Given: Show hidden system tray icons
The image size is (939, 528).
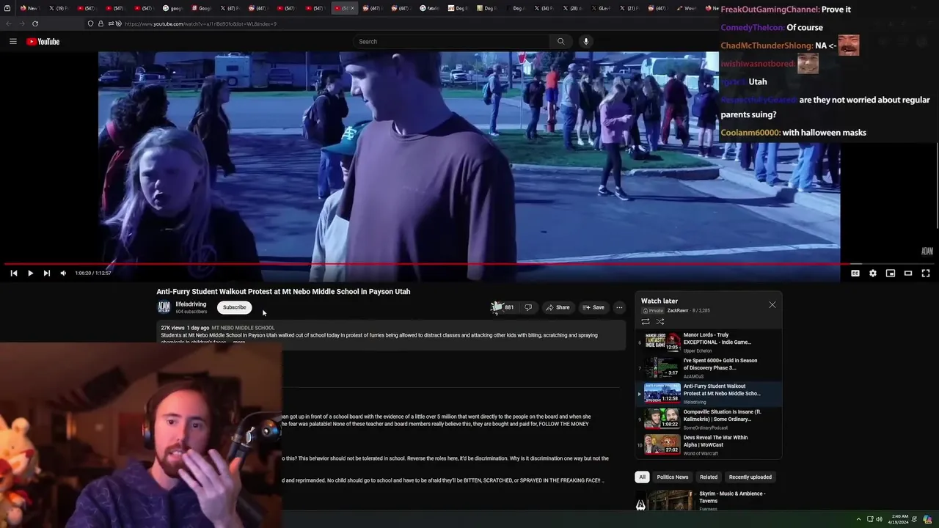Looking at the screenshot, I should click(858, 519).
